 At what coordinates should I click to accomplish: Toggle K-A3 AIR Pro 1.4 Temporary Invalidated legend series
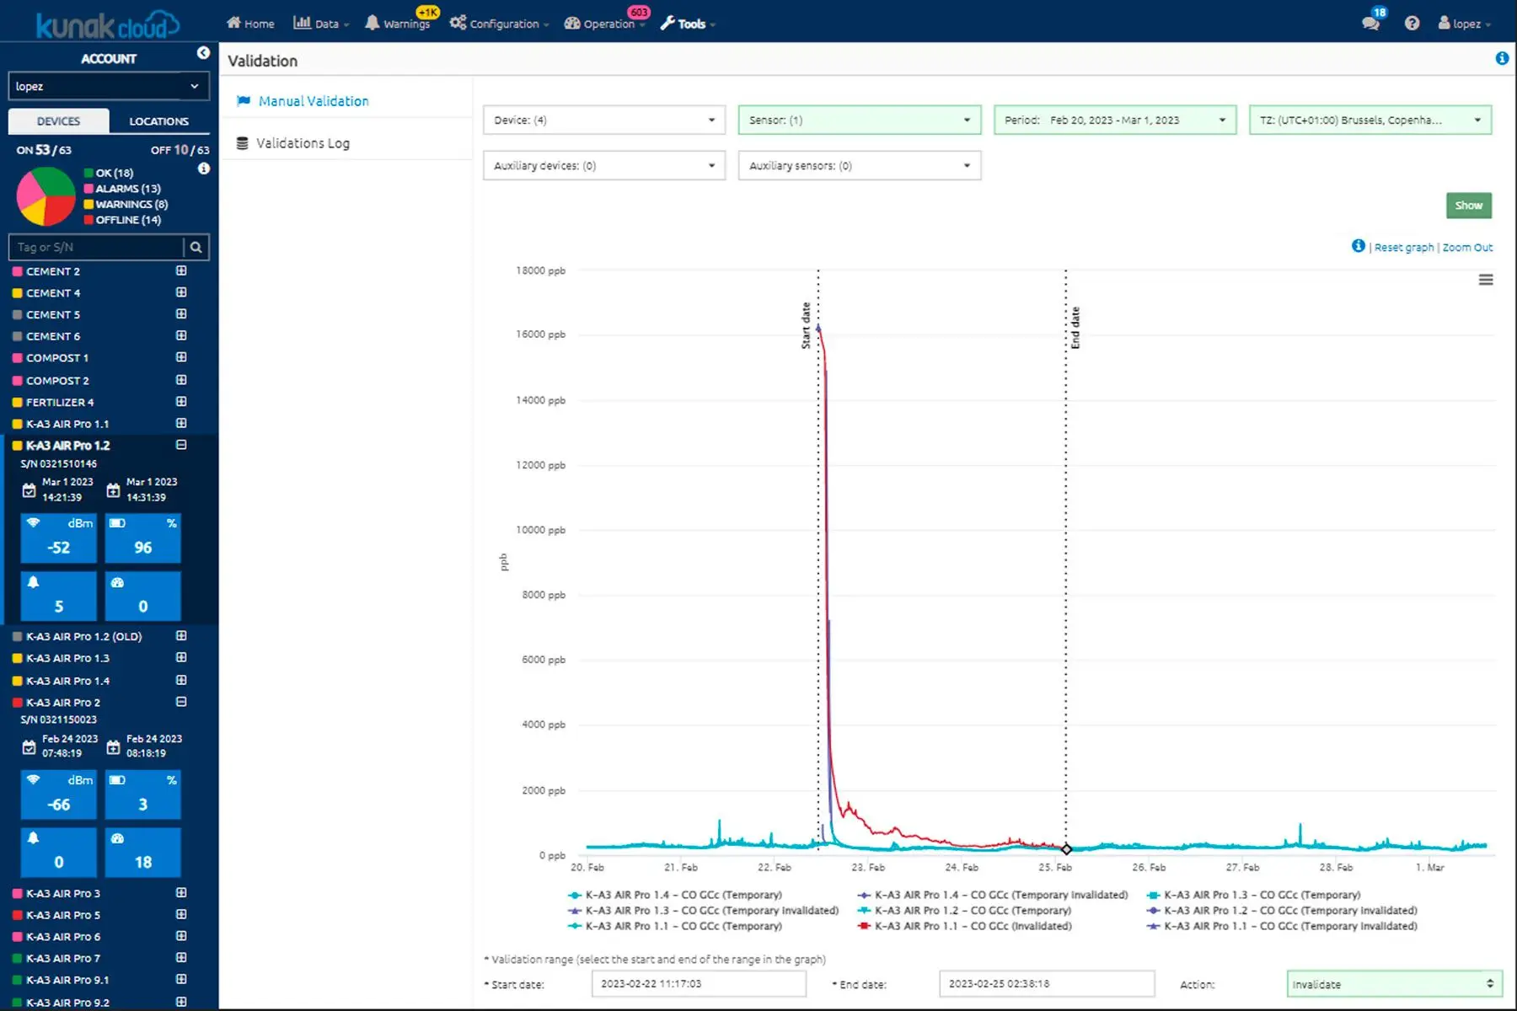(x=993, y=895)
